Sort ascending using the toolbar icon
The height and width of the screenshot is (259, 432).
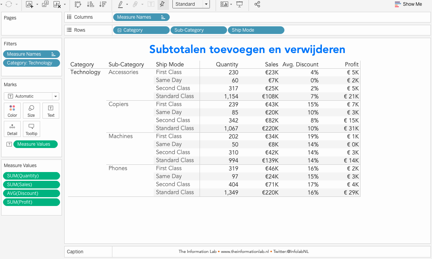click(91, 4)
